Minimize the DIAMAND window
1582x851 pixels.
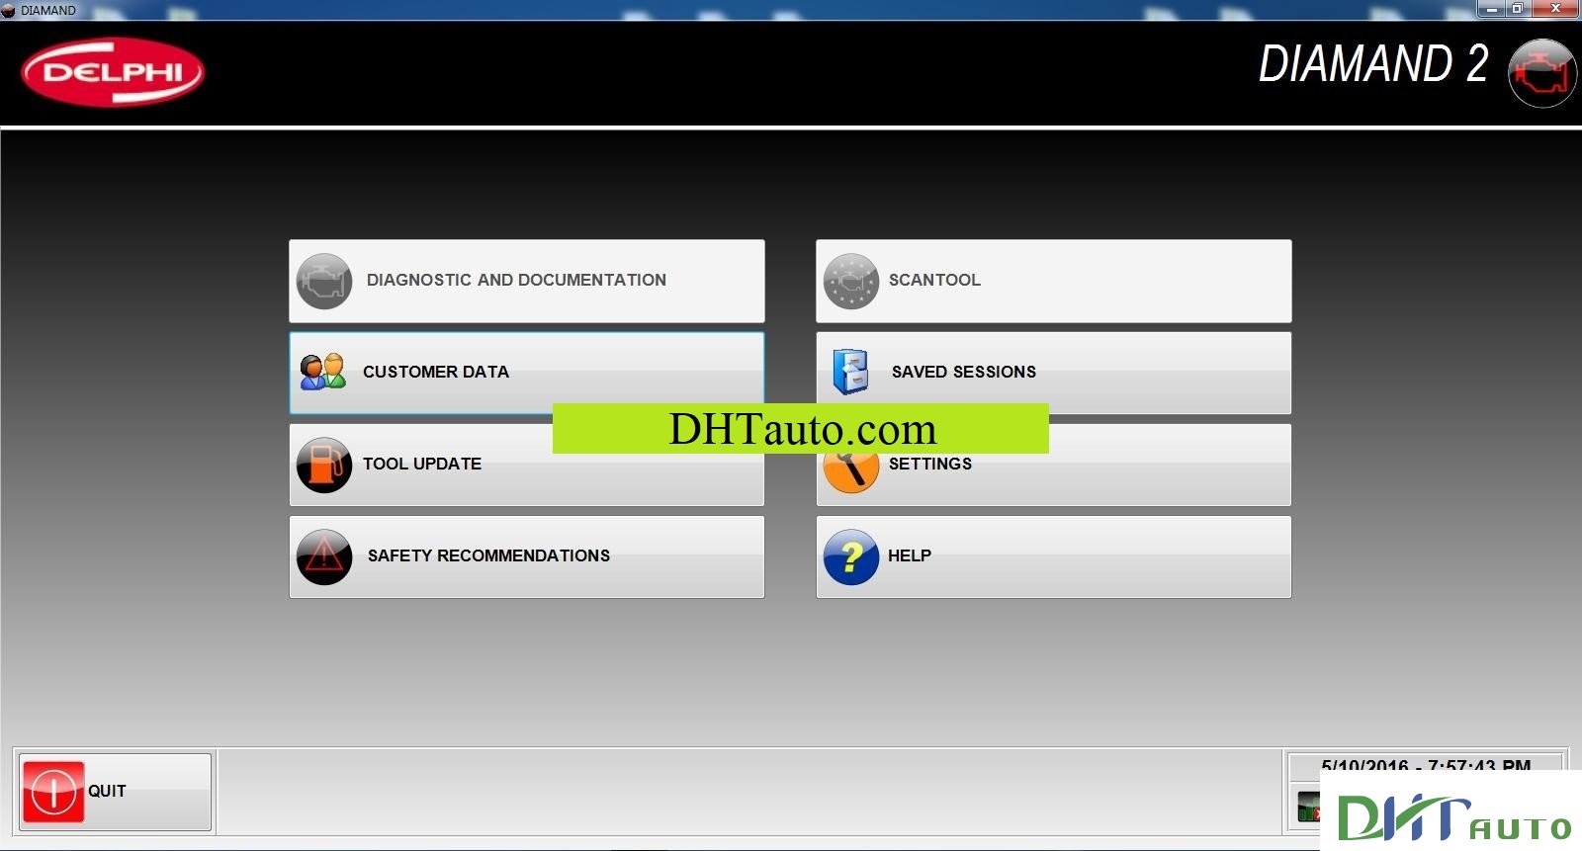click(x=1493, y=9)
